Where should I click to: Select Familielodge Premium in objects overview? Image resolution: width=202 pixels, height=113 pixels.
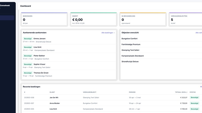[131, 44]
